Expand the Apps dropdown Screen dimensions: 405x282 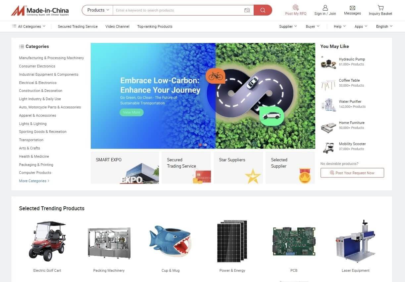[x=361, y=26]
